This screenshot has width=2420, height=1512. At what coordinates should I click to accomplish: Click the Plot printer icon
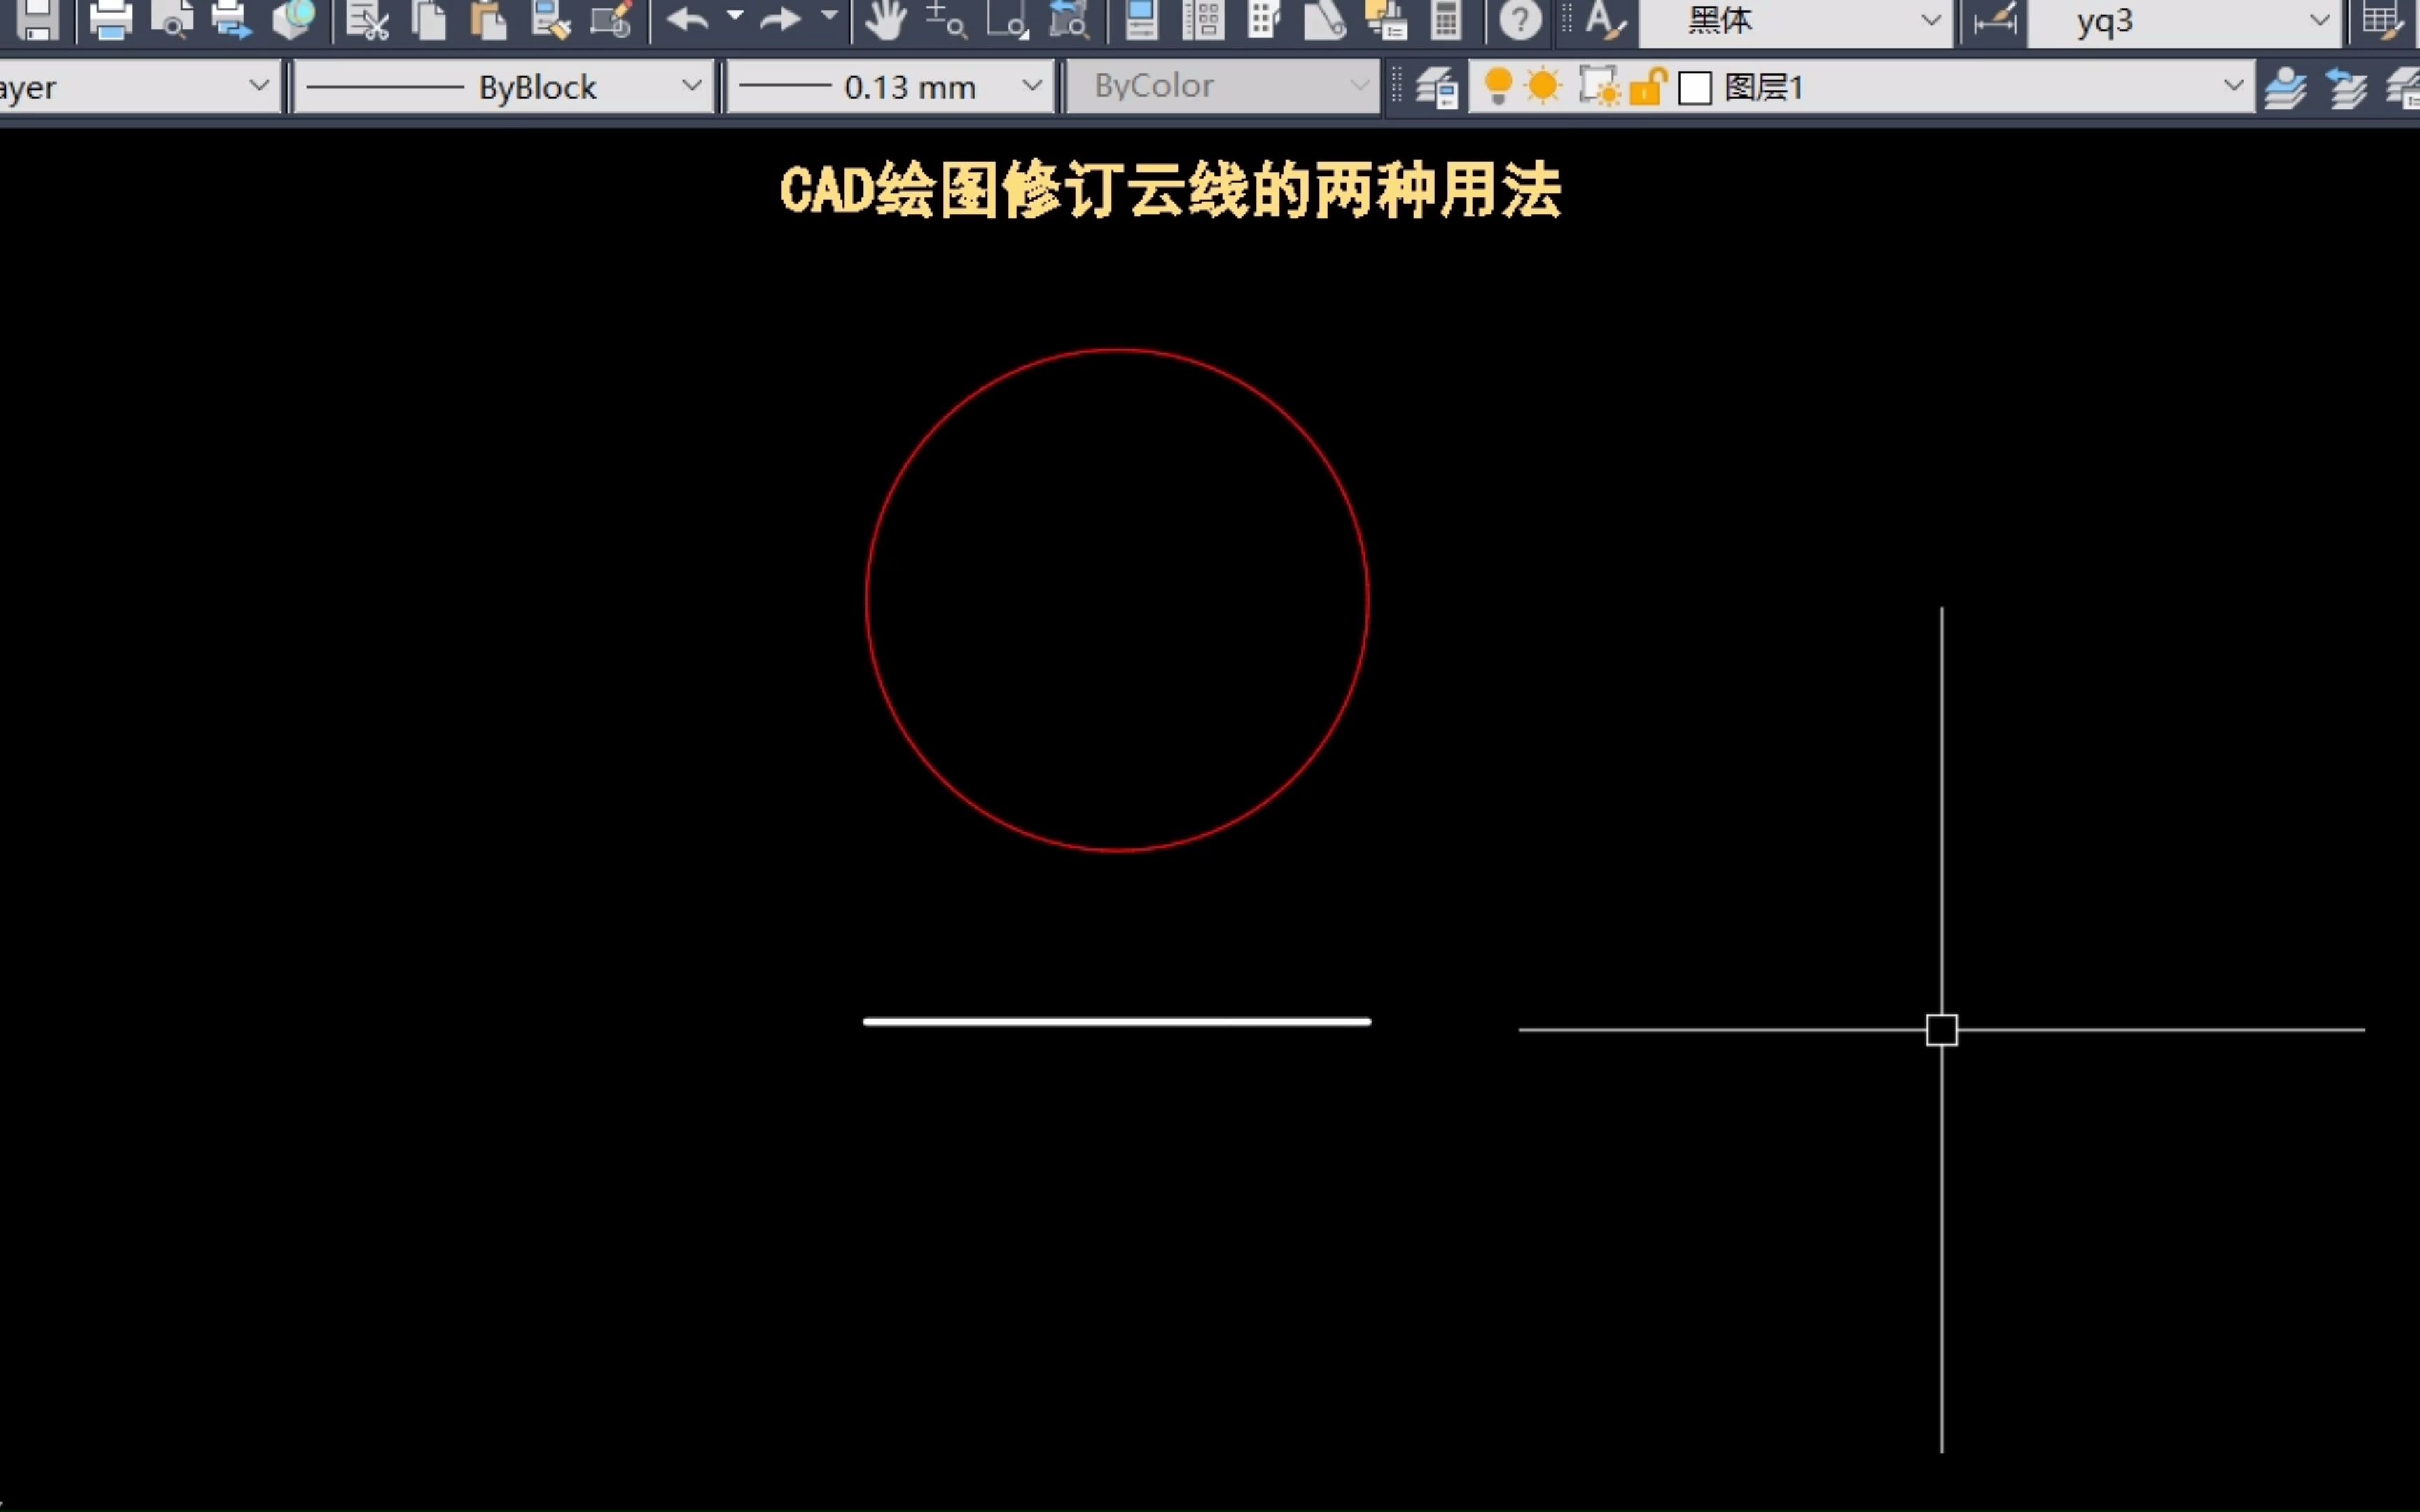click(110, 20)
